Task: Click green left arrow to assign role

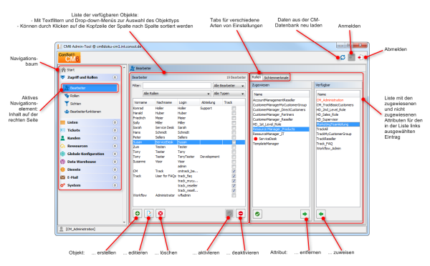Action: pyautogui.click(x=321, y=214)
